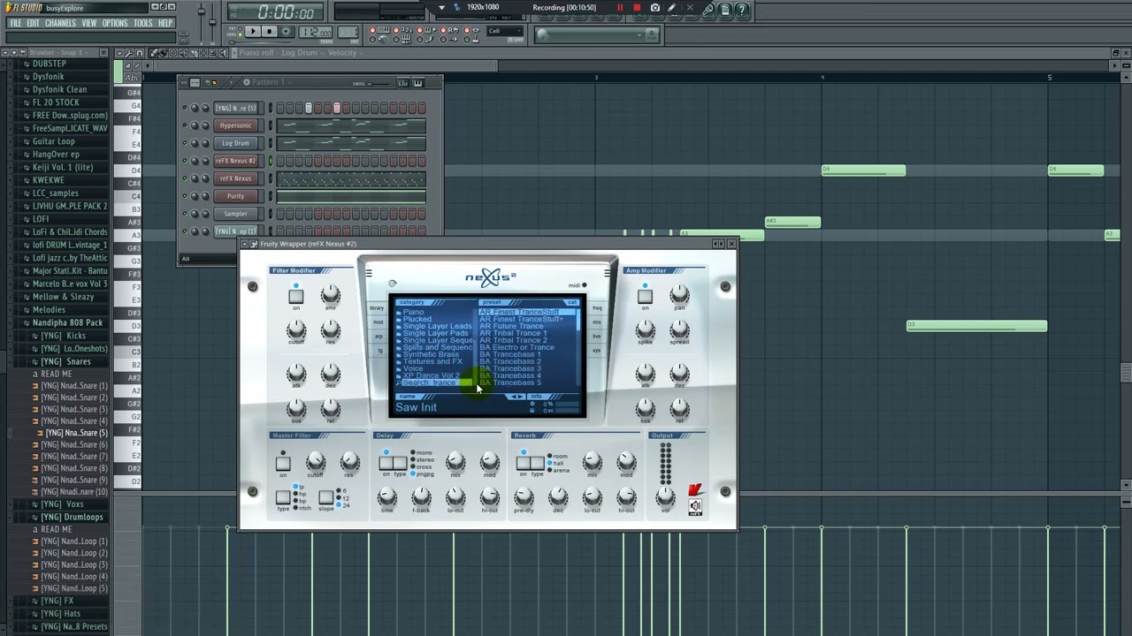Toggle the Reverb on button in Nexus
This screenshot has height=636, width=1132.
pyautogui.click(x=524, y=463)
